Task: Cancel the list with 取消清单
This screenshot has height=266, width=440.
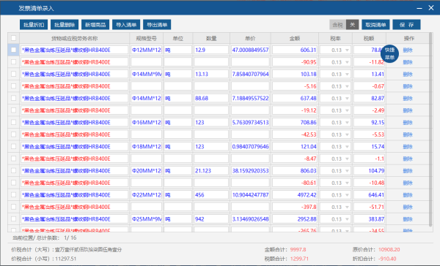Action: (x=375, y=25)
